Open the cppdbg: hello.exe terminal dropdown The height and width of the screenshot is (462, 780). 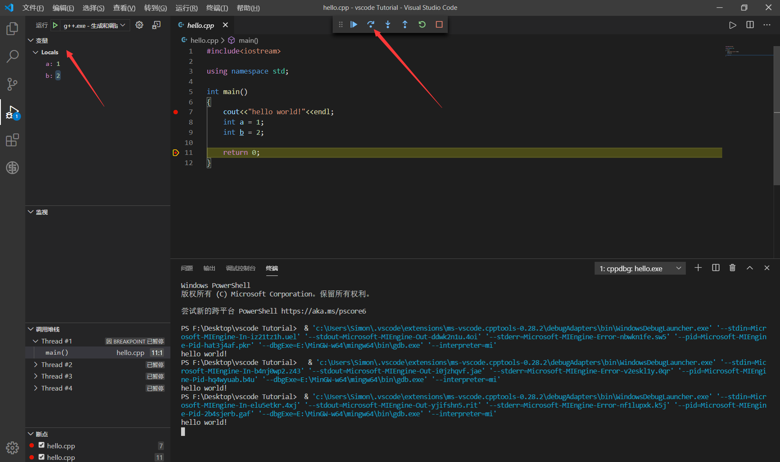tap(640, 268)
